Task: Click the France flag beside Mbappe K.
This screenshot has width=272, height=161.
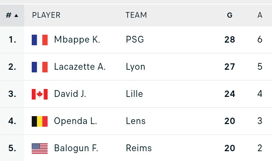Action: point(40,40)
